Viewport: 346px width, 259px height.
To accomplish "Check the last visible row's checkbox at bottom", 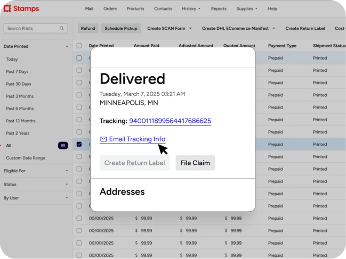I will click(x=79, y=255).
